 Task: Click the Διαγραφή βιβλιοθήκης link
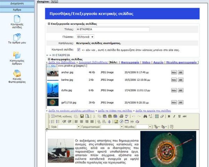click(x=93, y=62)
